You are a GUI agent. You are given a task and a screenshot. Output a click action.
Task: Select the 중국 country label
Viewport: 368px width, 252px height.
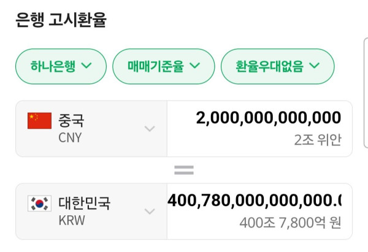point(71,120)
